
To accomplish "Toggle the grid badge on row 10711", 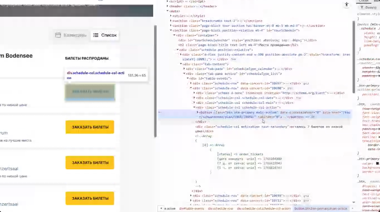I will click(306, 200).
